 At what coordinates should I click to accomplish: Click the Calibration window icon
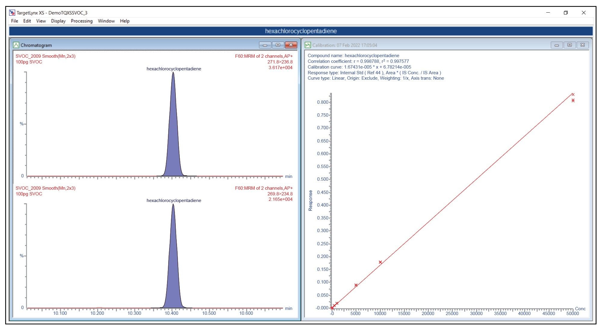point(308,45)
